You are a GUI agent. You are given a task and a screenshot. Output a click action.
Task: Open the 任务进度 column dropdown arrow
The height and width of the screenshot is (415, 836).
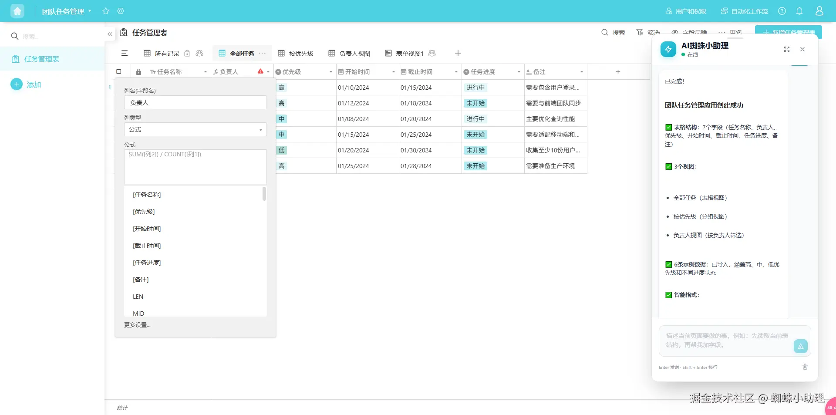coord(519,72)
